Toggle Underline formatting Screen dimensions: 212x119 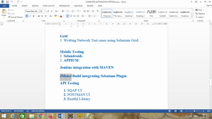tap(33, 16)
